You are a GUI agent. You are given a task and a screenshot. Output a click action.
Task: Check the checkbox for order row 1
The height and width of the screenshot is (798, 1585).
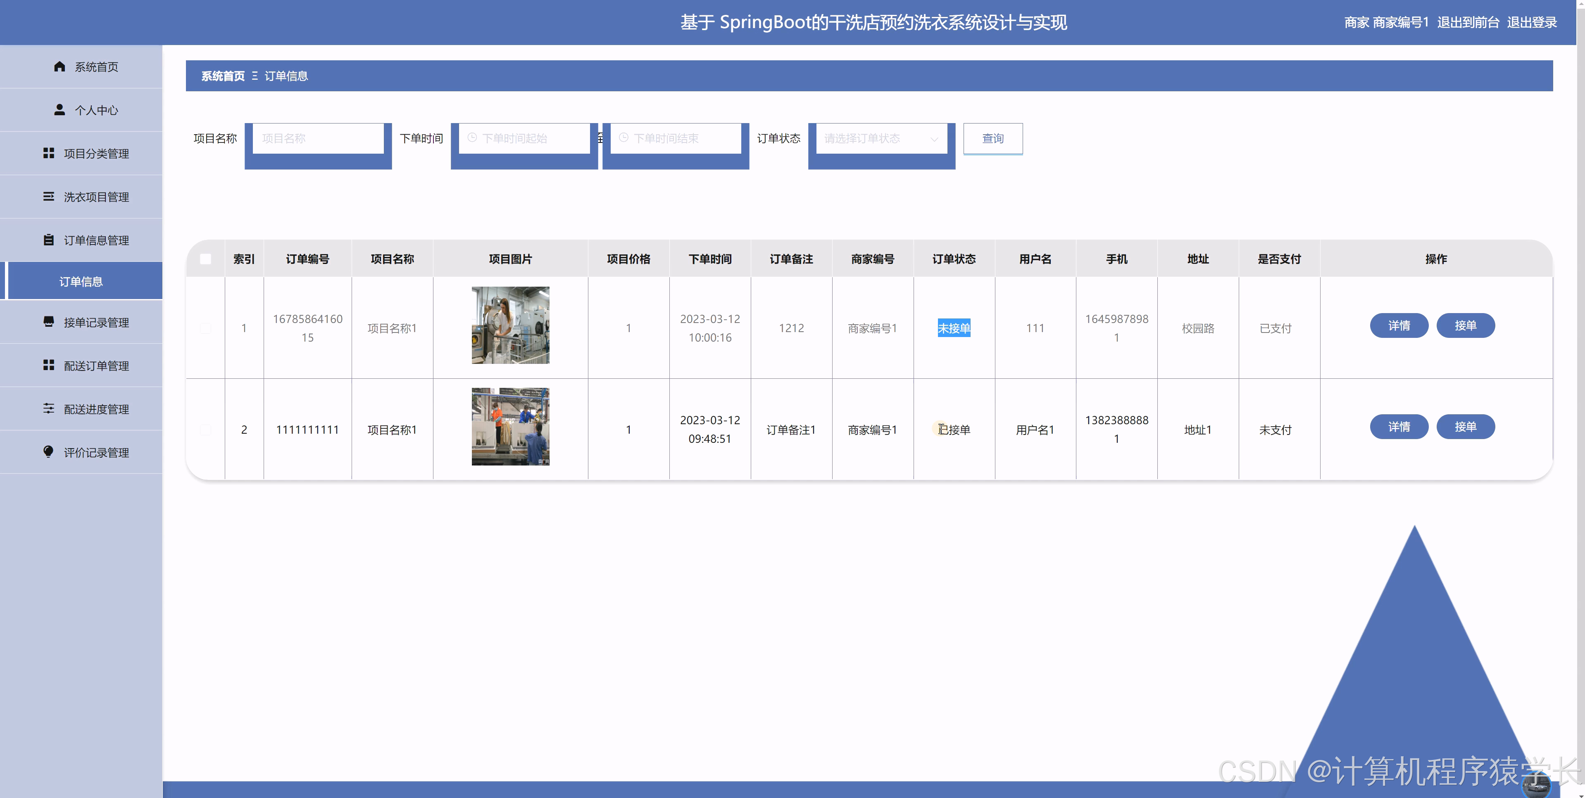pyautogui.click(x=205, y=328)
